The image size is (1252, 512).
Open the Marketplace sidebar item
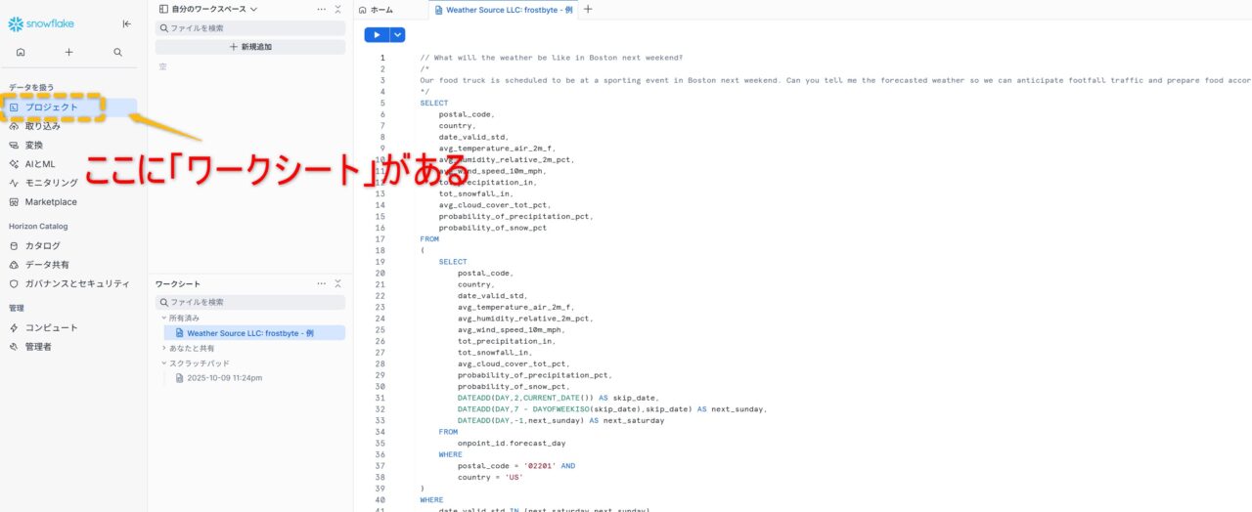point(50,202)
